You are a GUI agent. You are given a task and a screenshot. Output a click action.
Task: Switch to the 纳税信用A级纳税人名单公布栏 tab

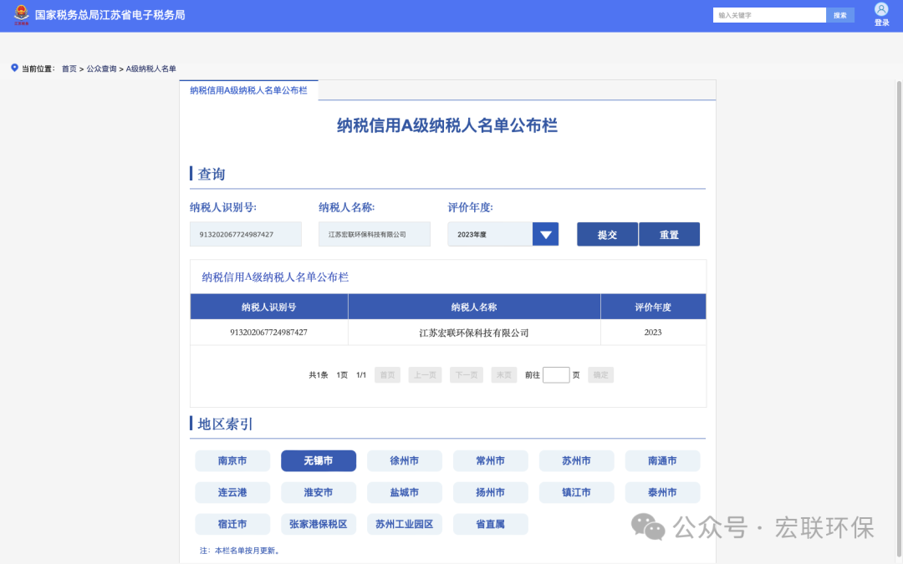[x=248, y=89]
